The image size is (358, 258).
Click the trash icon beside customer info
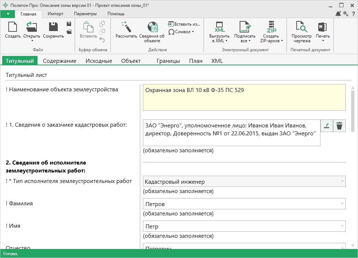(x=339, y=126)
